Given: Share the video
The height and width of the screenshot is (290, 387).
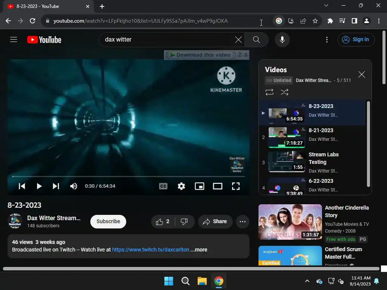Looking at the screenshot, I should click(x=215, y=221).
